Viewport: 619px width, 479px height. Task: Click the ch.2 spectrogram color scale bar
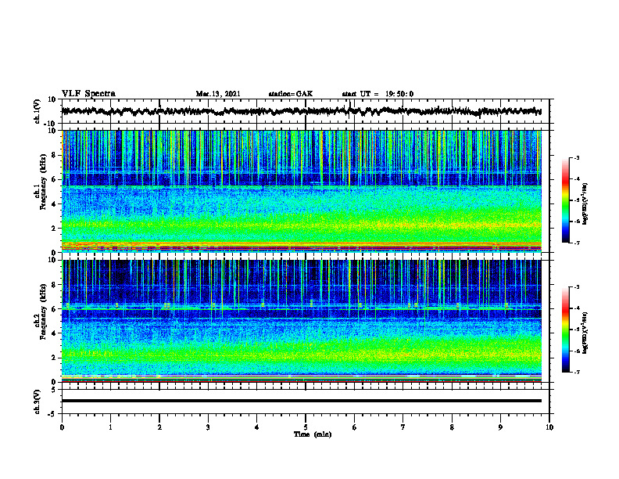[x=565, y=330]
